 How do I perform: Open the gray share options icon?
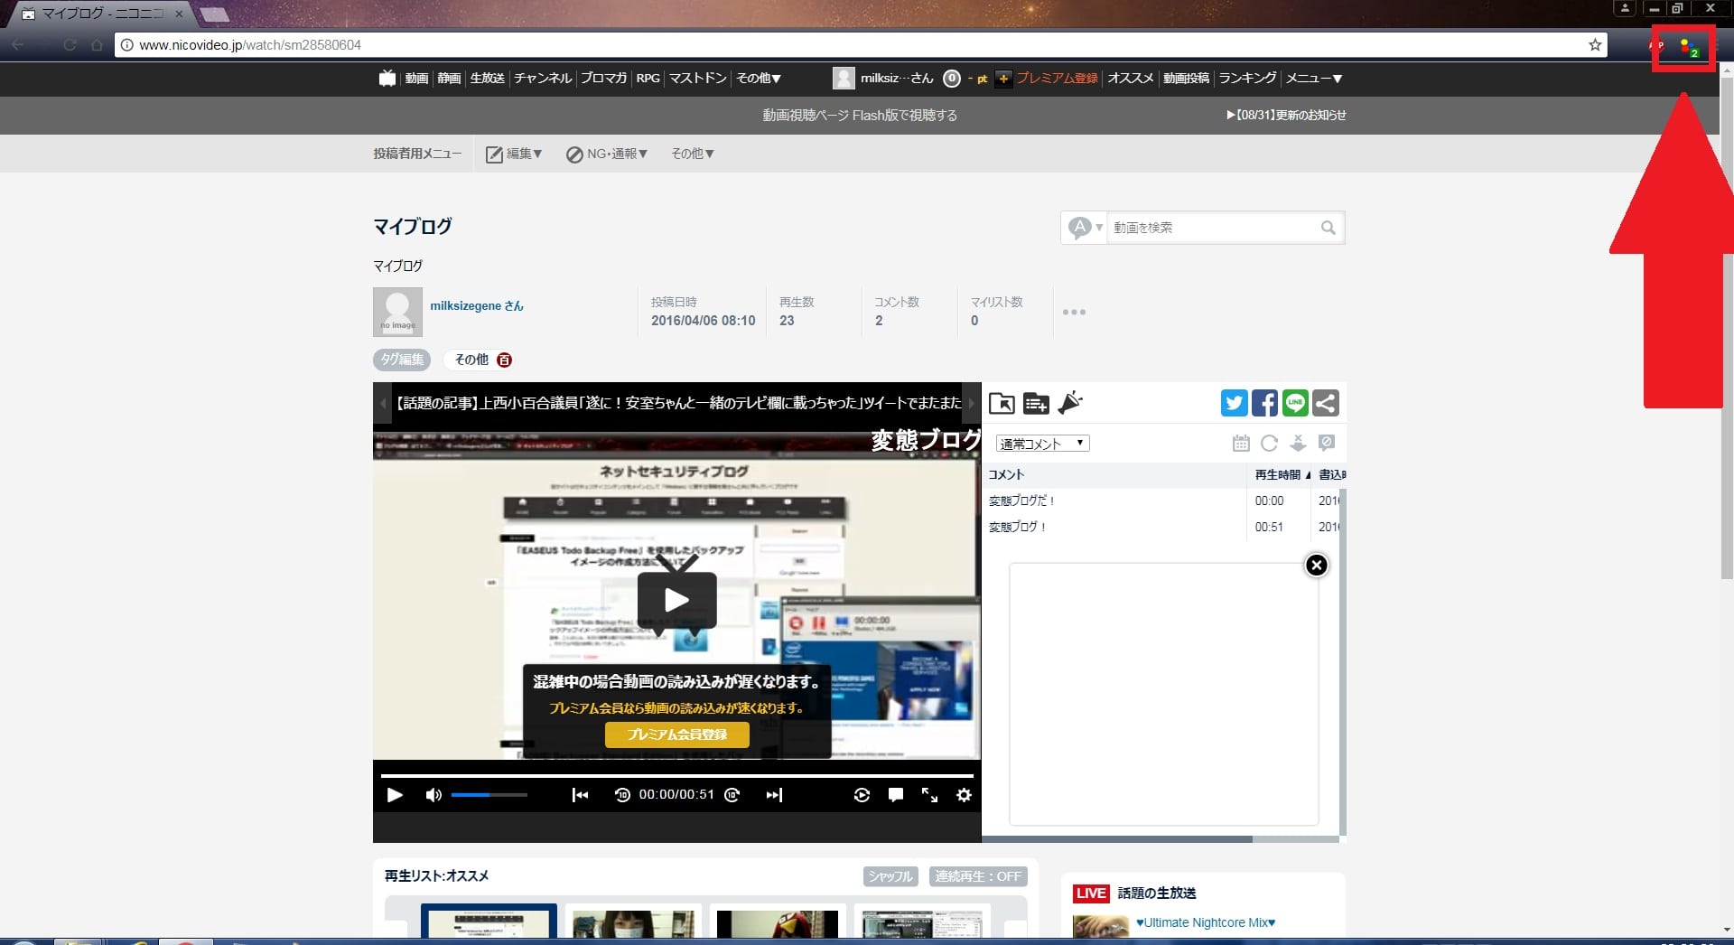pos(1326,403)
